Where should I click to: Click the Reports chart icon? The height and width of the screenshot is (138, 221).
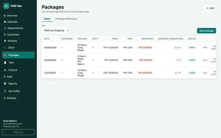(x=5, y=84)
